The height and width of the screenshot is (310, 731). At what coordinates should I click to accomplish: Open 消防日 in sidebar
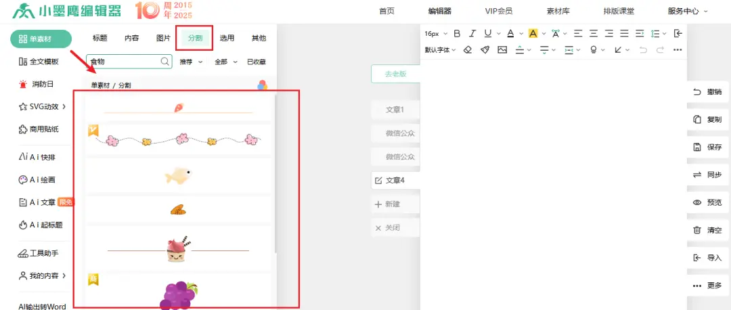coord(37,85)
